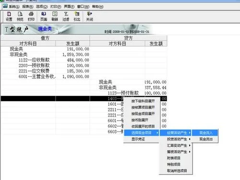240x180 pixels.
Task: Click the 对方科目 header under 借方
Action: [x=28, y=44]
